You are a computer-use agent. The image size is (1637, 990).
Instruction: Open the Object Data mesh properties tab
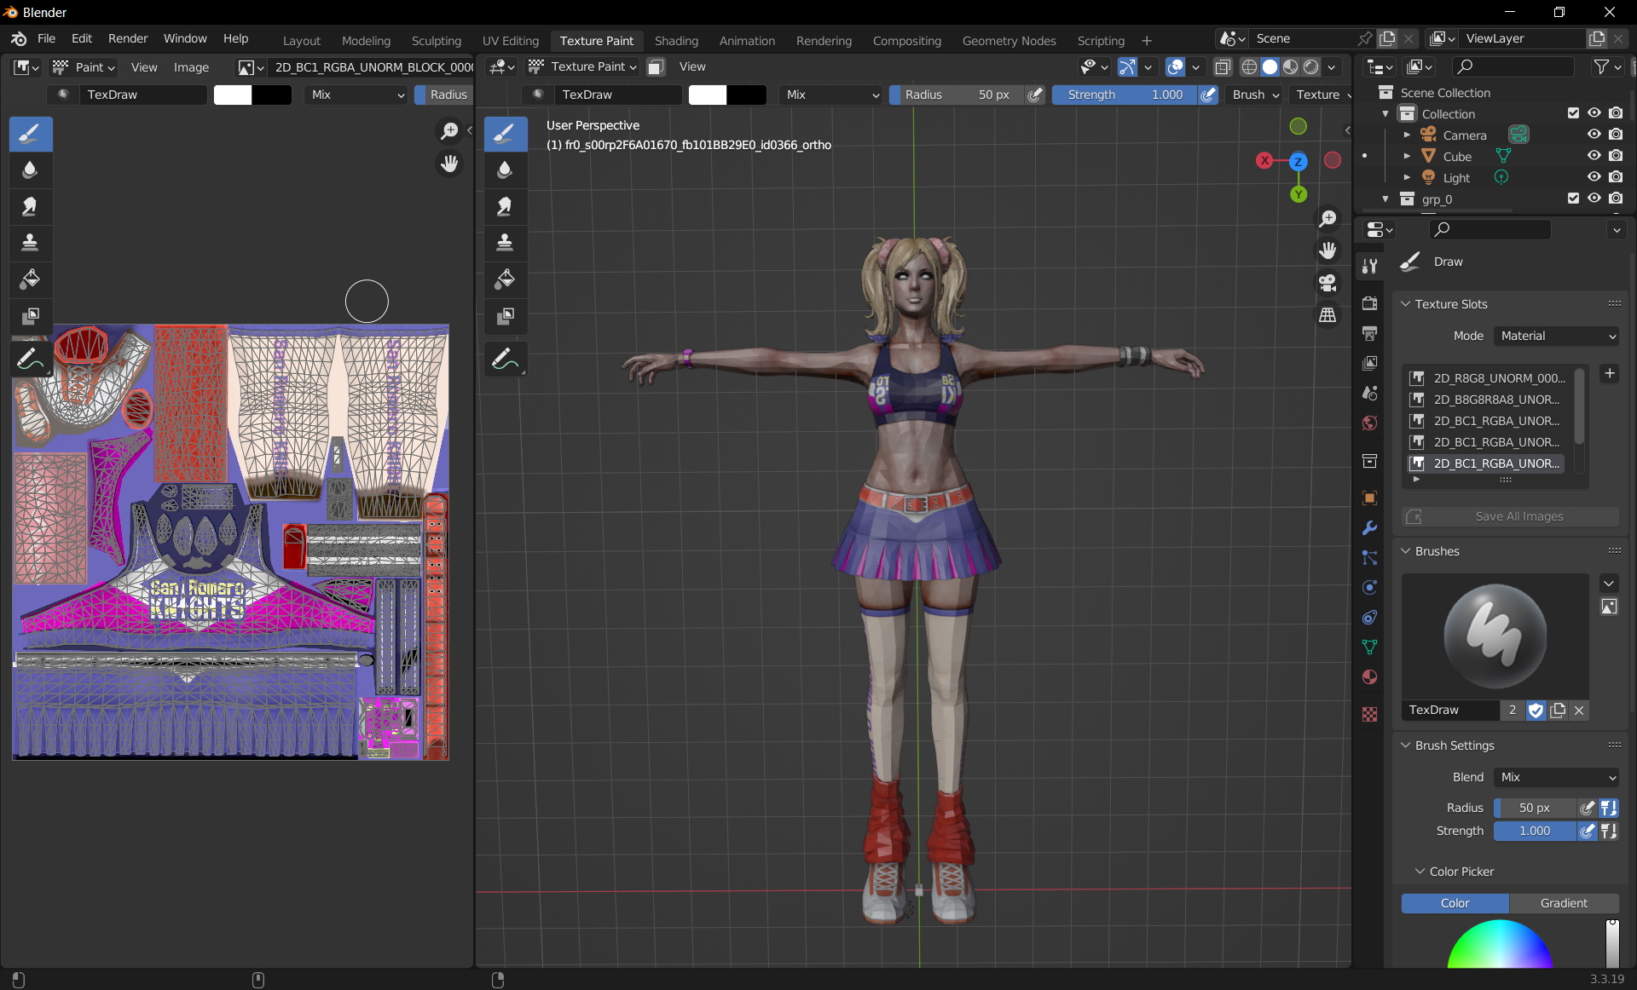click(x=1370, y=648)
